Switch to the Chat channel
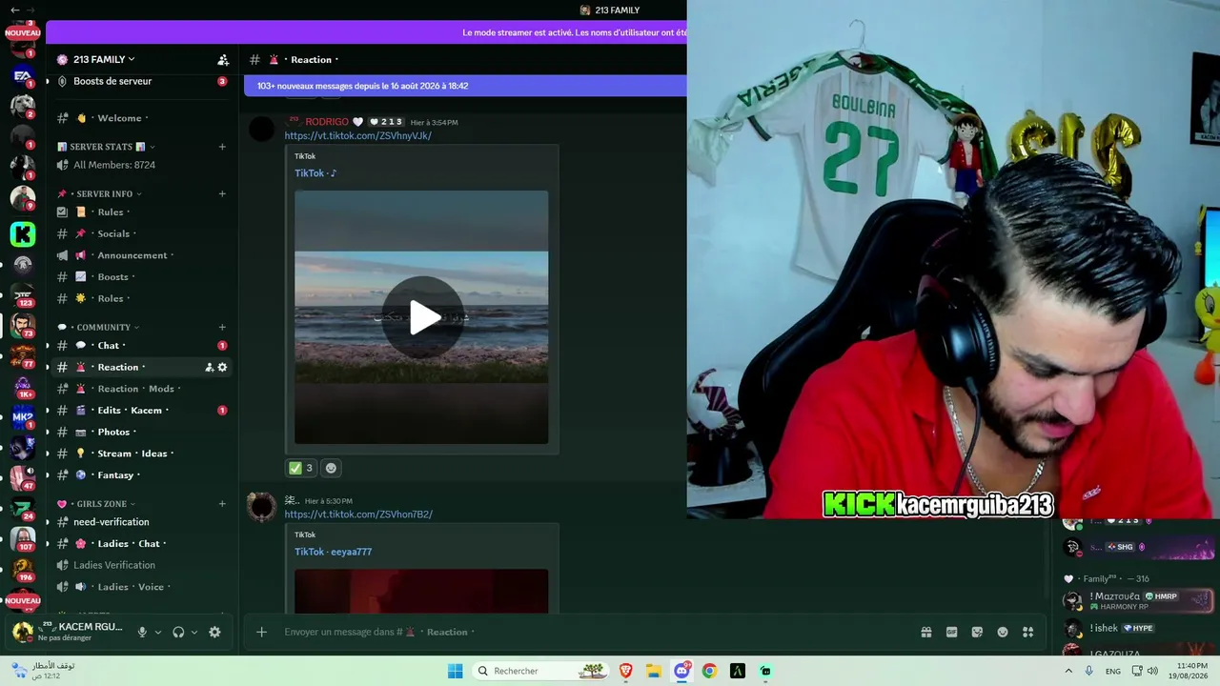Viewport: 1220px width, 686px height. click(143, 345)
